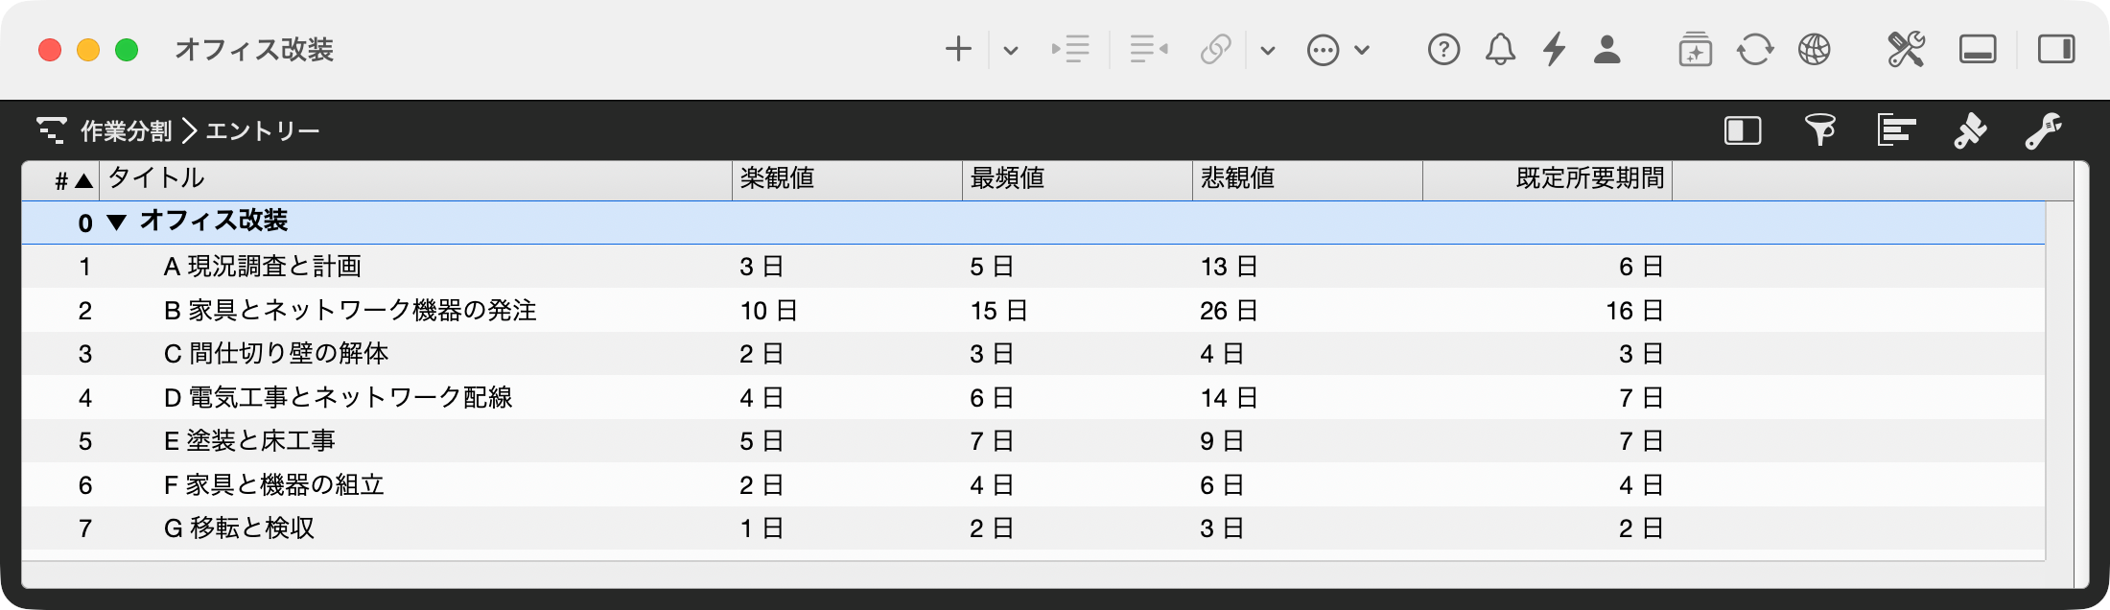
Task: Open the add-entry dropdown chevron
Action: (x=1010, y=50)
